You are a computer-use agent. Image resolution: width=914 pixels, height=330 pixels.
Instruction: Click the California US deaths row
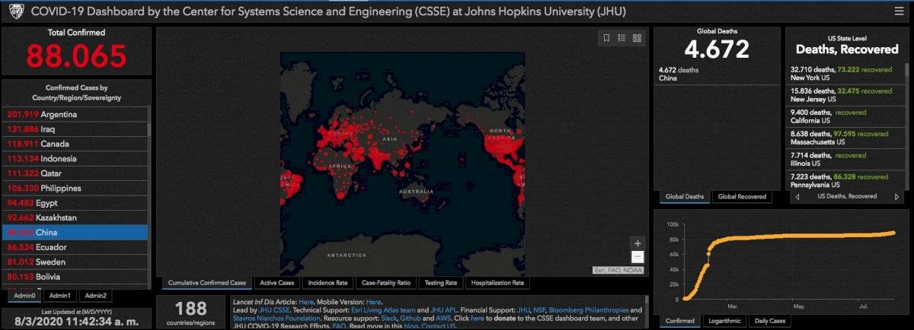(x=844, y=116)
